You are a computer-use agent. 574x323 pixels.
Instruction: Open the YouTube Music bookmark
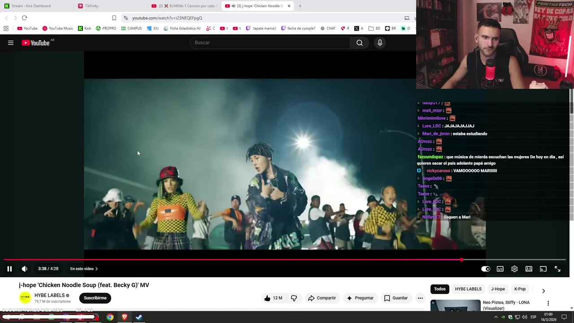57,28
